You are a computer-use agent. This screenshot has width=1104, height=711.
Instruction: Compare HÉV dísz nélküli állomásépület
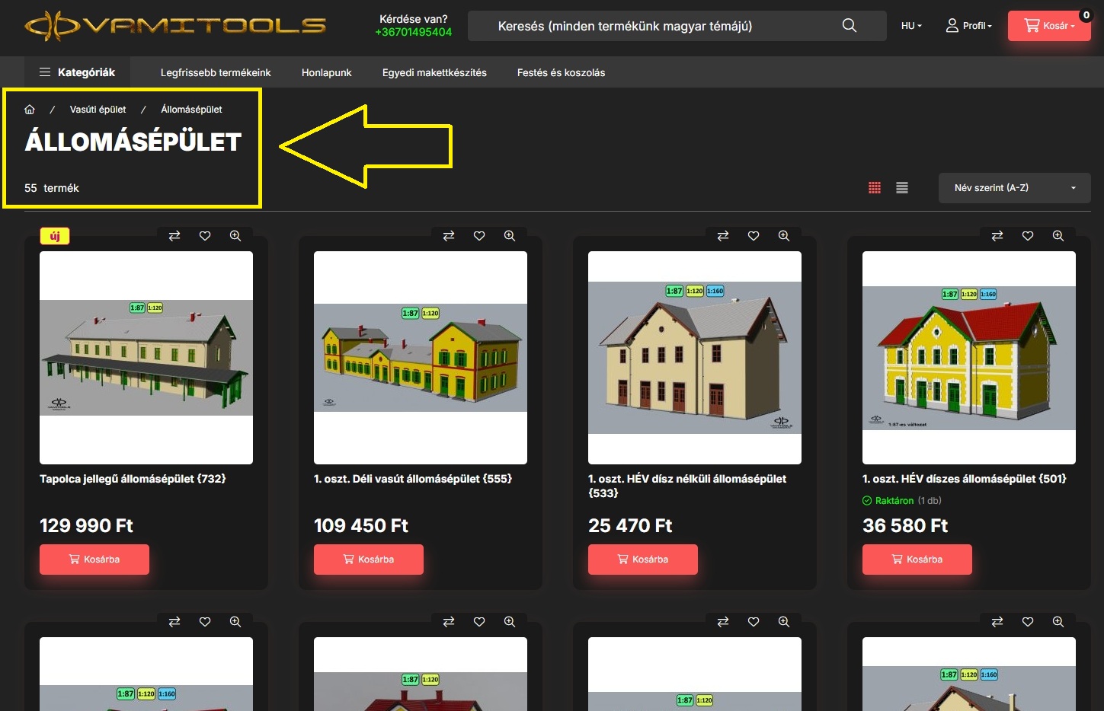(x=723, y=236)
